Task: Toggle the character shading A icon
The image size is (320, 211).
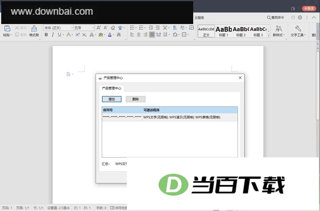Action: pos(119,35)
